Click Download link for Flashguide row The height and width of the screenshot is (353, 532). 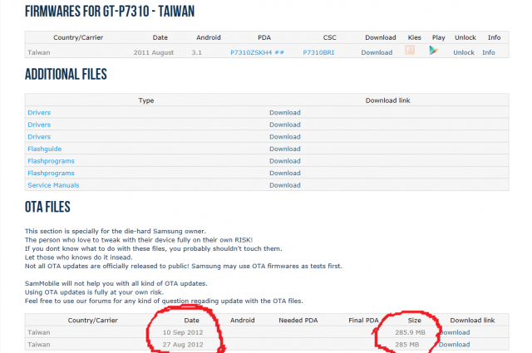point(285,149)
